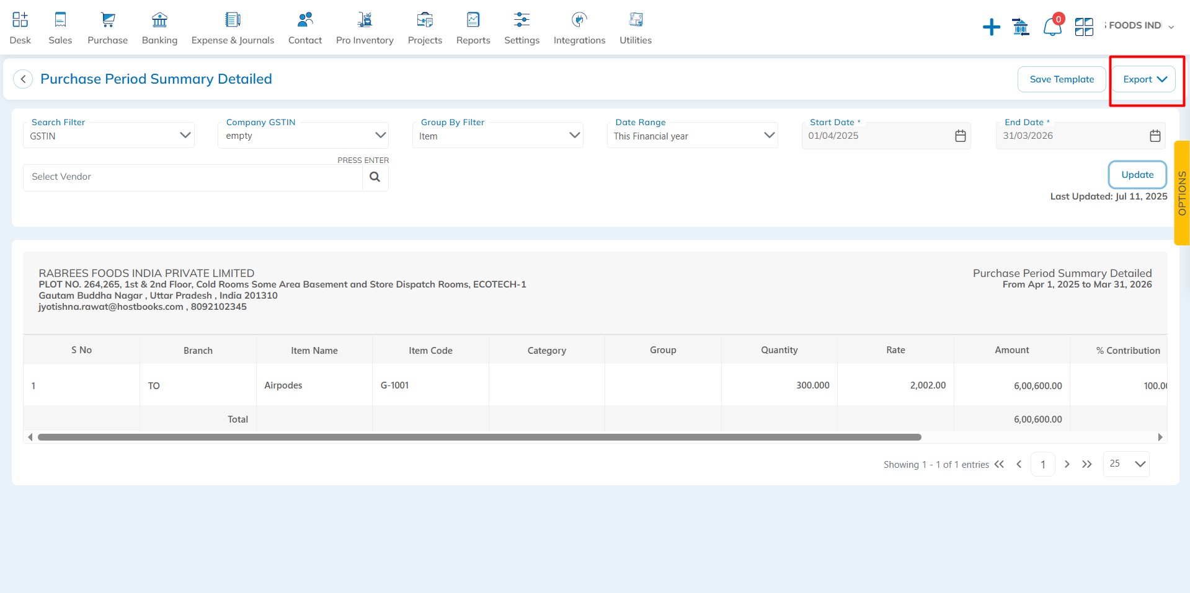Click the Purchase Period Summary Detailed title
Viewport: 1190px width, 593px height.
tap(156, 79)
